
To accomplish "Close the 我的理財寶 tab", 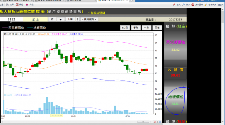I will coord(95,1).
